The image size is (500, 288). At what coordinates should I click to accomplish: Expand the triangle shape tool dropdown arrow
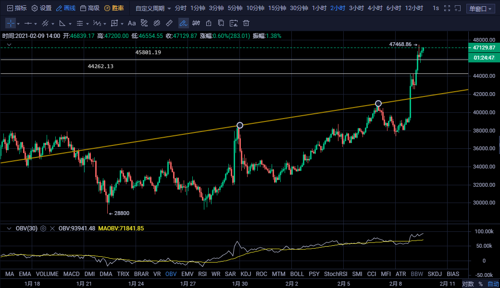click(x=70, y=24)
